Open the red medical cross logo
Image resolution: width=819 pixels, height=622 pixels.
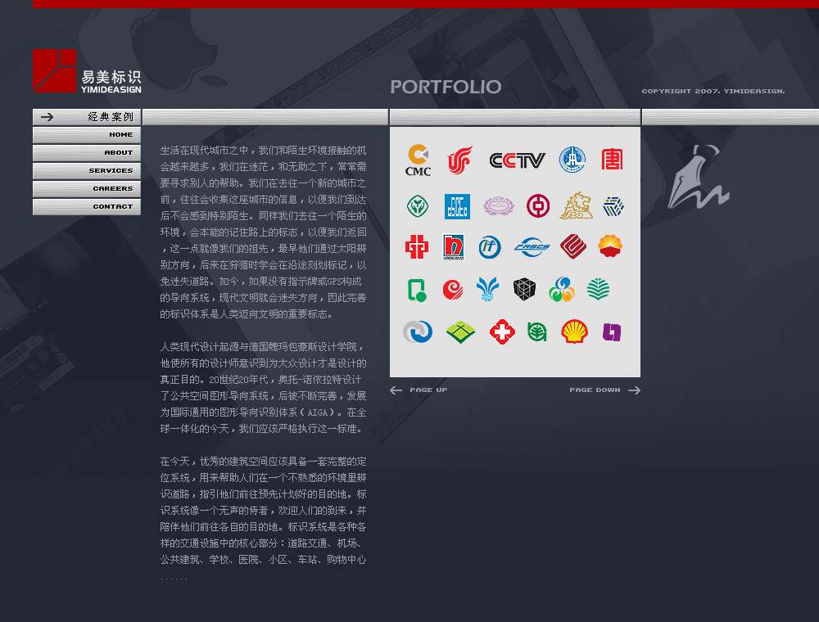point(503,332)
